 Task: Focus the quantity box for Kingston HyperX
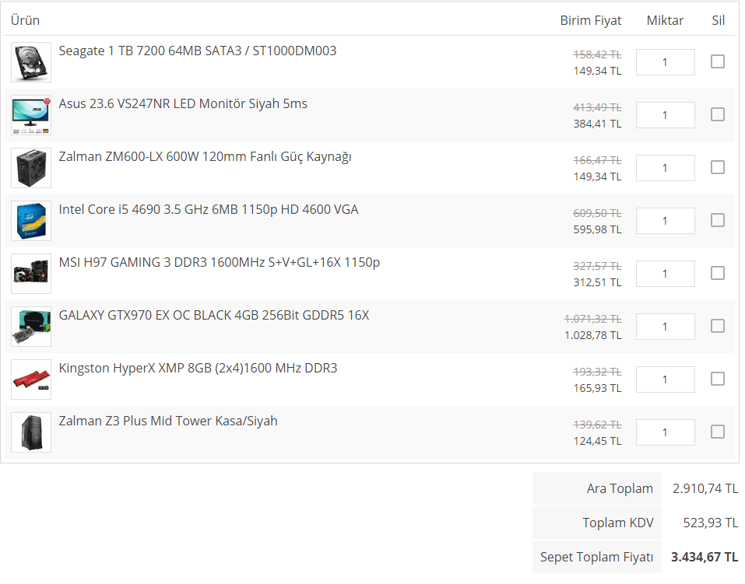click(x=665, y=379)
